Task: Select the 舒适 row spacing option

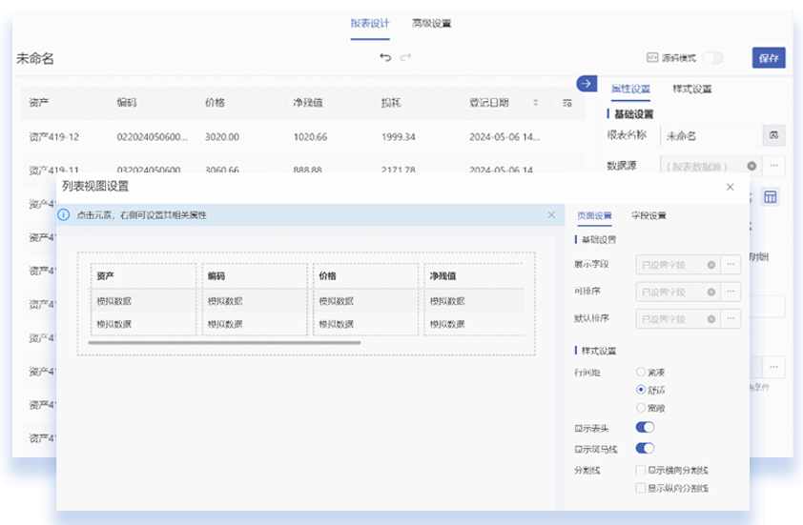Action: (x=641, y=390)
